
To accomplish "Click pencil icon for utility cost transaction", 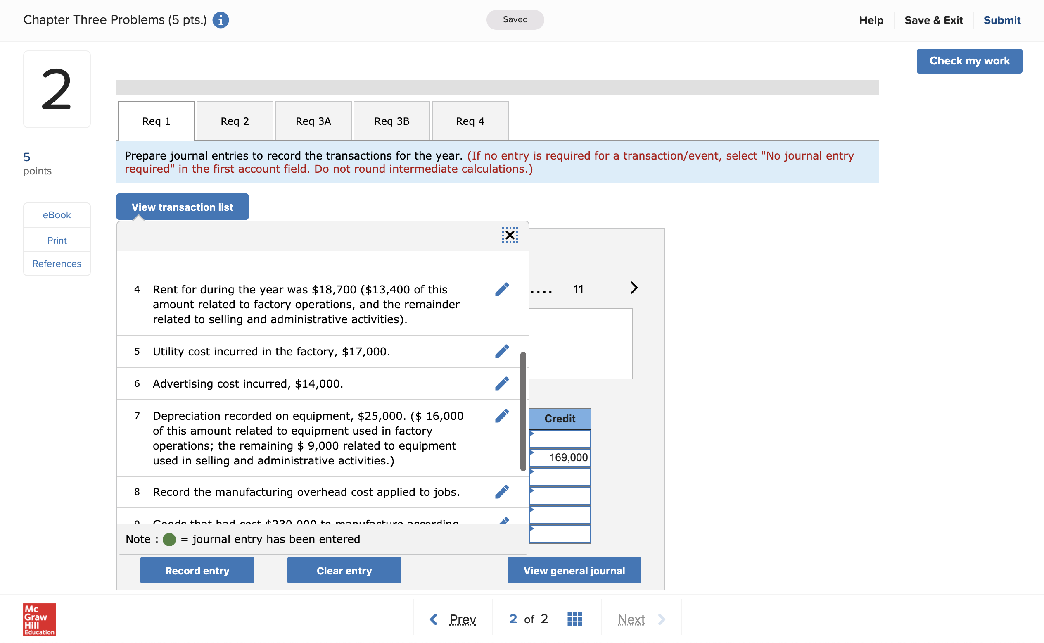I will 502,352.
